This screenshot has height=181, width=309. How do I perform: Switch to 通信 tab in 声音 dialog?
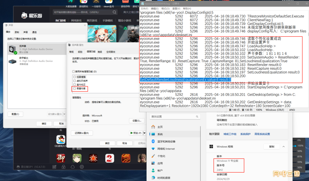click(x=34, y=32)
